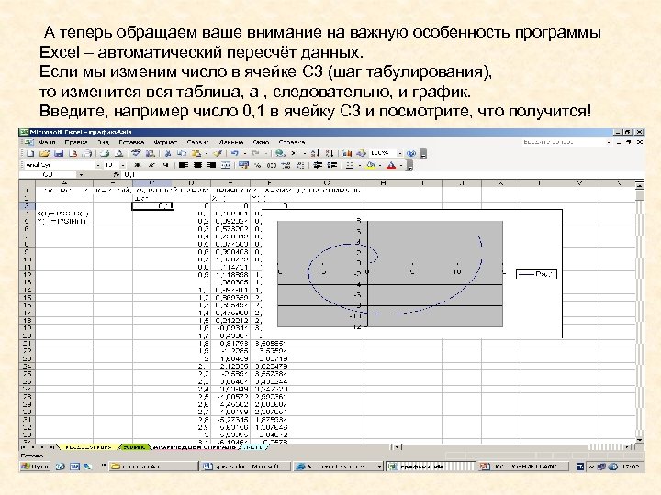Open the zoom percentage dropdown
Viewport: 661px width, 495px height.
[400, 153]
